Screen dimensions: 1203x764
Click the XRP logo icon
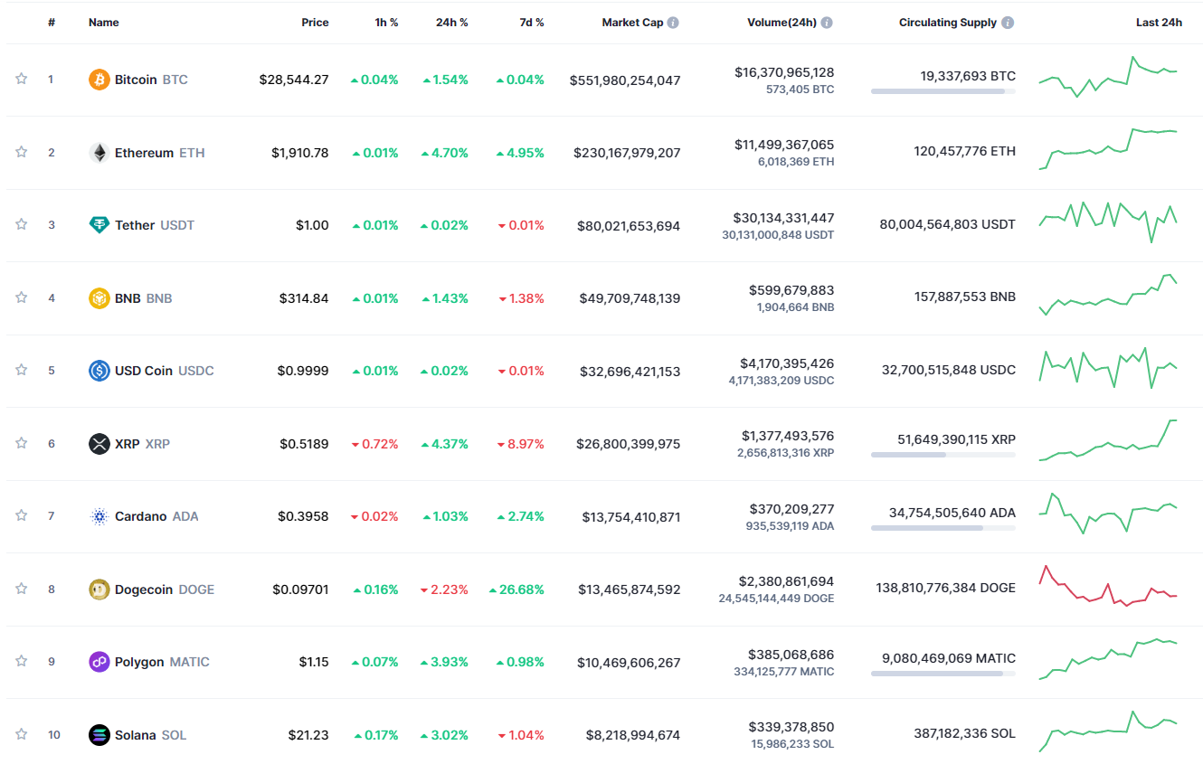[99, 444]
